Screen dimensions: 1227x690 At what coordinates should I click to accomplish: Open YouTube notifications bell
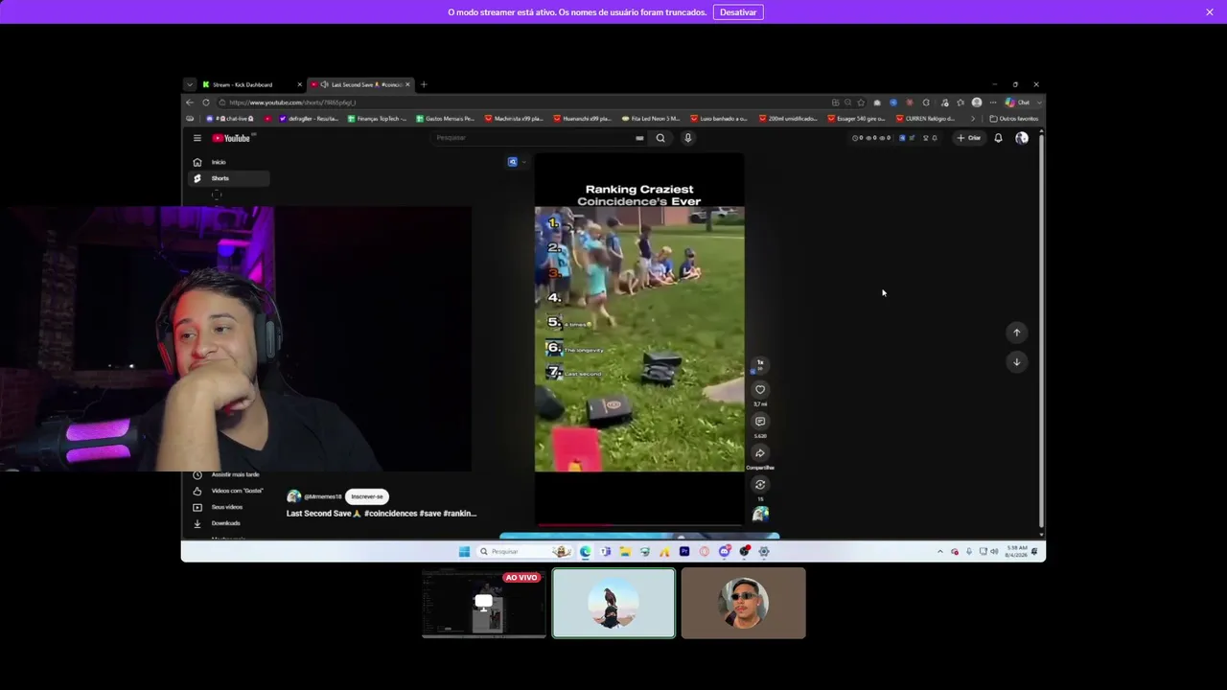point(998,138)
